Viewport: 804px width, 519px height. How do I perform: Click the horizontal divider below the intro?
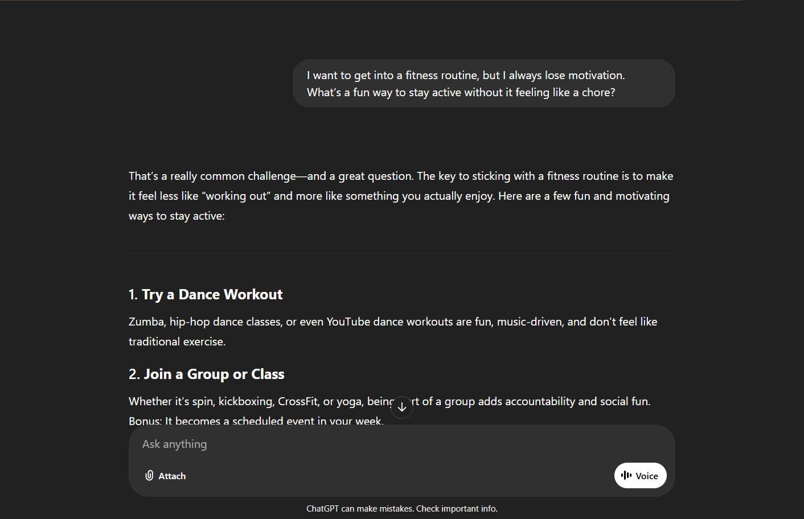pos(402,253)
